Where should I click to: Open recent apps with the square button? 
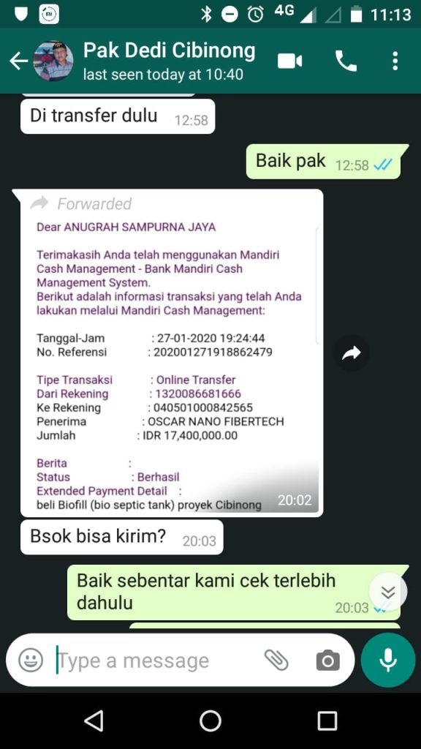(x=327, y=720)
